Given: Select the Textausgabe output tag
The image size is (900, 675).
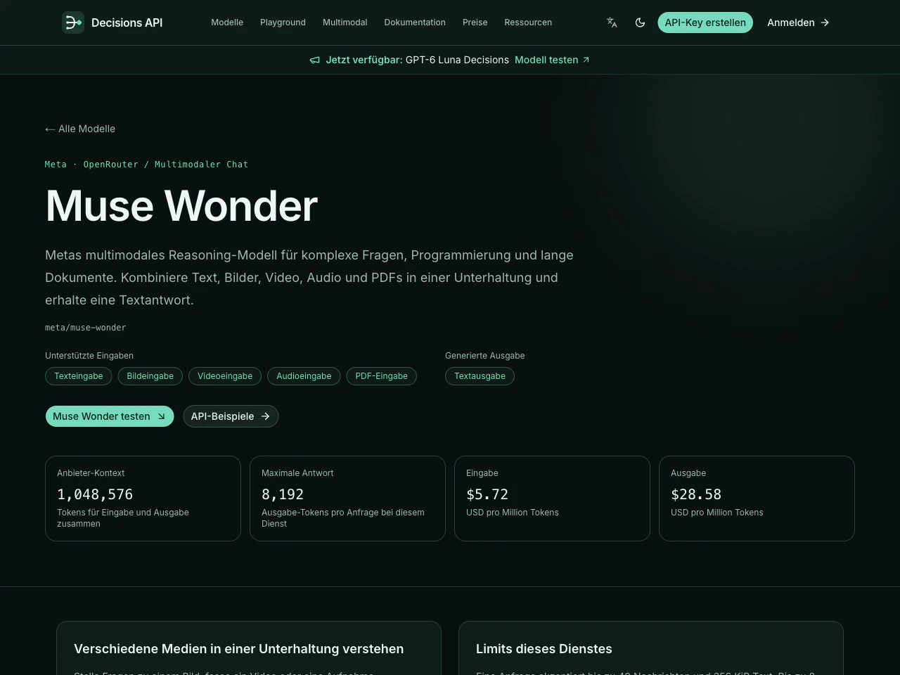Looking at the screenshot, I should tap(480, 376).
